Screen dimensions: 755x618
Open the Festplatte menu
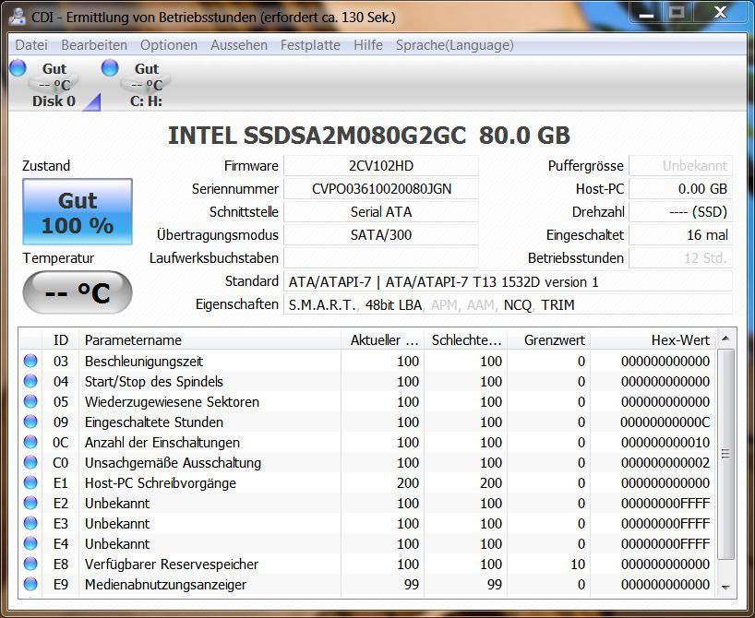tap(310, 45)
